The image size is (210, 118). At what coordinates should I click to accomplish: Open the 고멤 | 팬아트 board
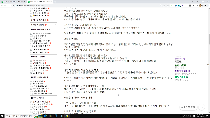[x=37, y=73]
